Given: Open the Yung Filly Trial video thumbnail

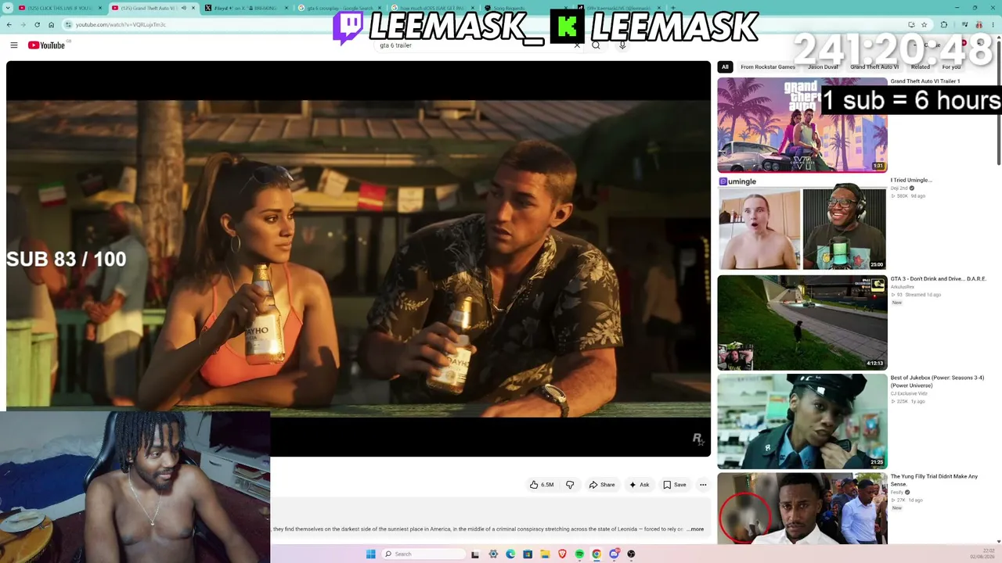Looking at the screenshot, I should click(x=802, y=508).
